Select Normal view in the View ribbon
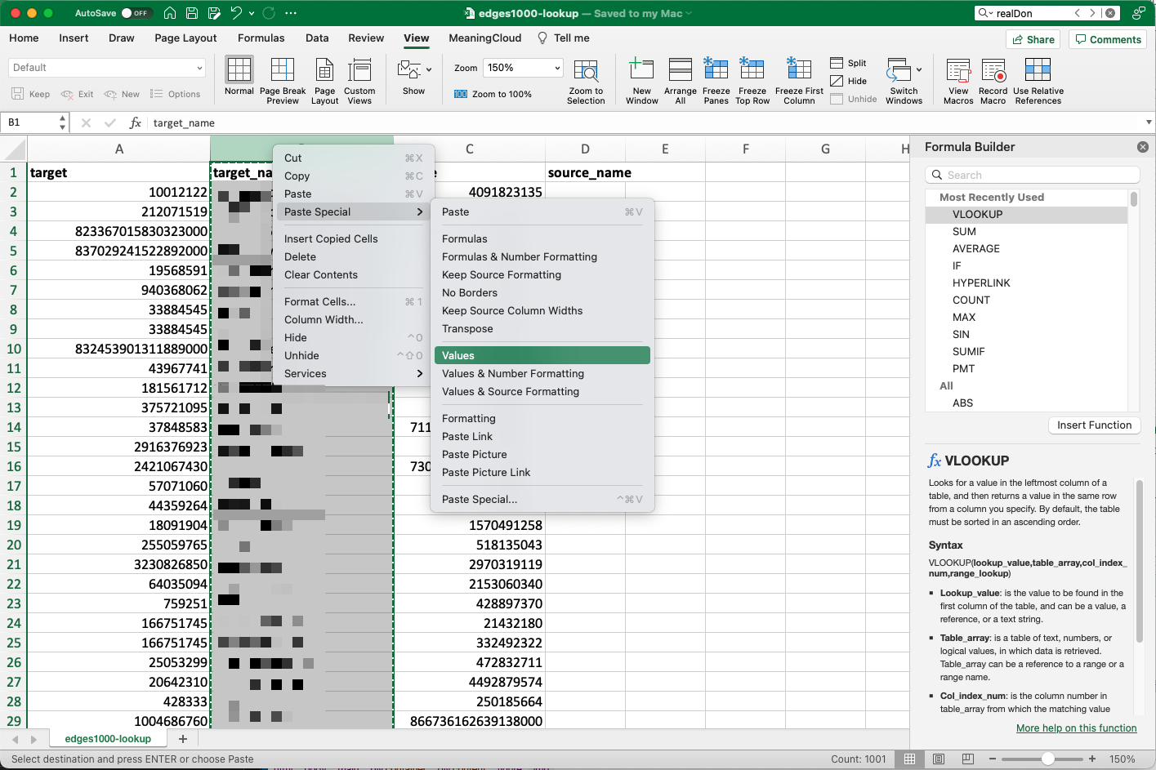 (239, 78)
